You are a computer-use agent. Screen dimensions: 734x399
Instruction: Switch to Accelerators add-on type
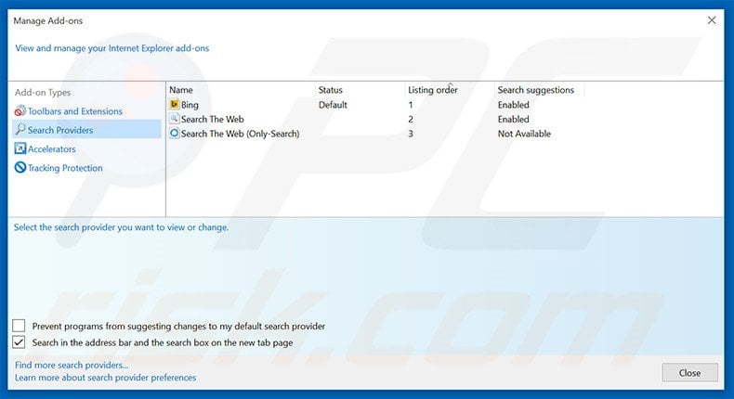point(51,148)
